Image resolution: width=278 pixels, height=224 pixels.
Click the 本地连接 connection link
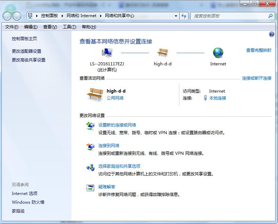218,98
